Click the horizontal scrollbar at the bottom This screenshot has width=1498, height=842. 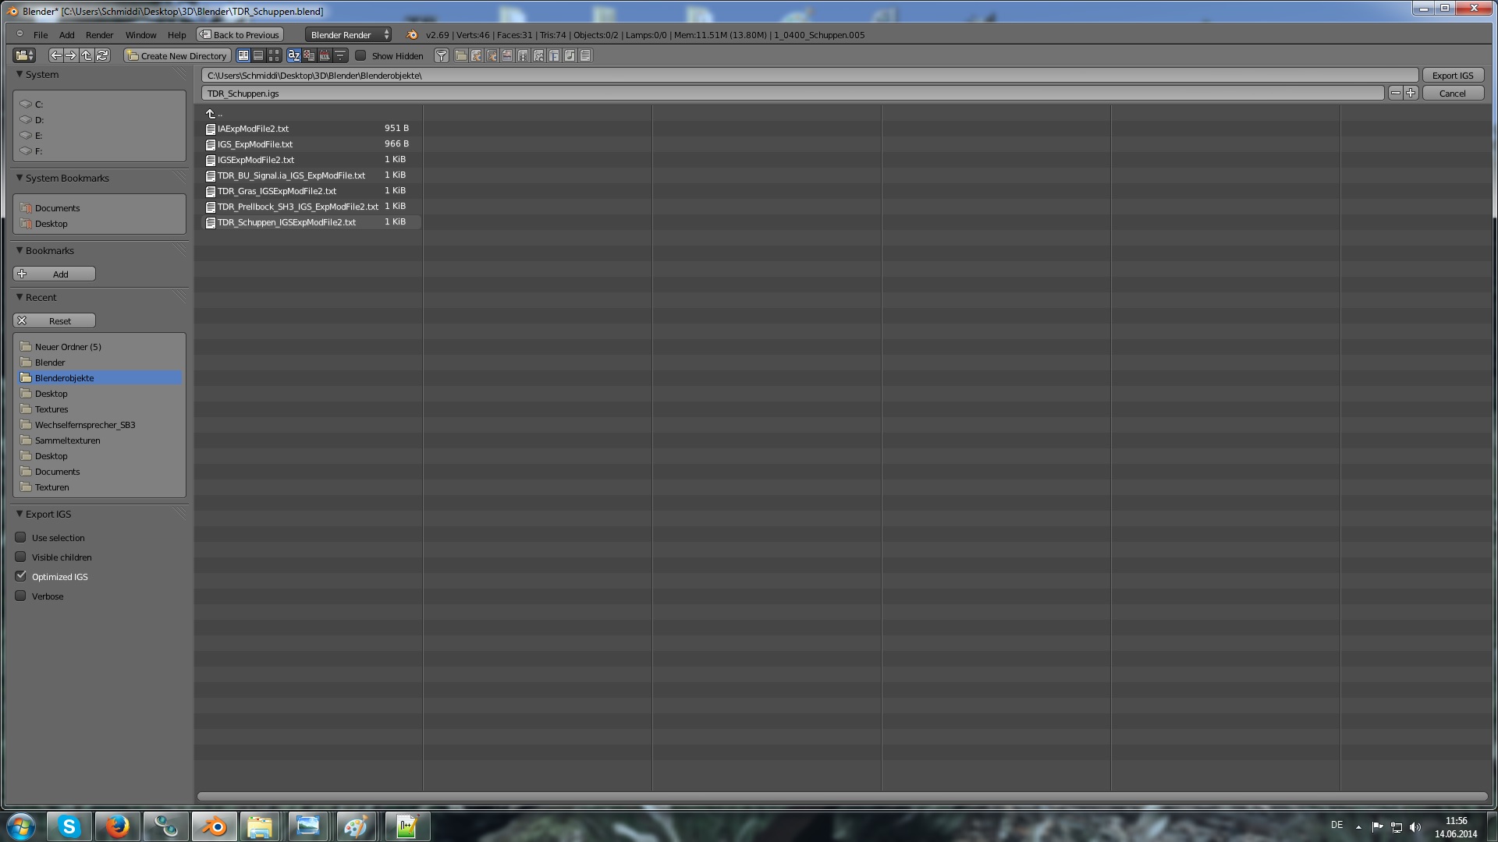coord(842,796)
